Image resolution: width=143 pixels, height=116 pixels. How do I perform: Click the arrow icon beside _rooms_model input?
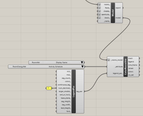(108, 60)
